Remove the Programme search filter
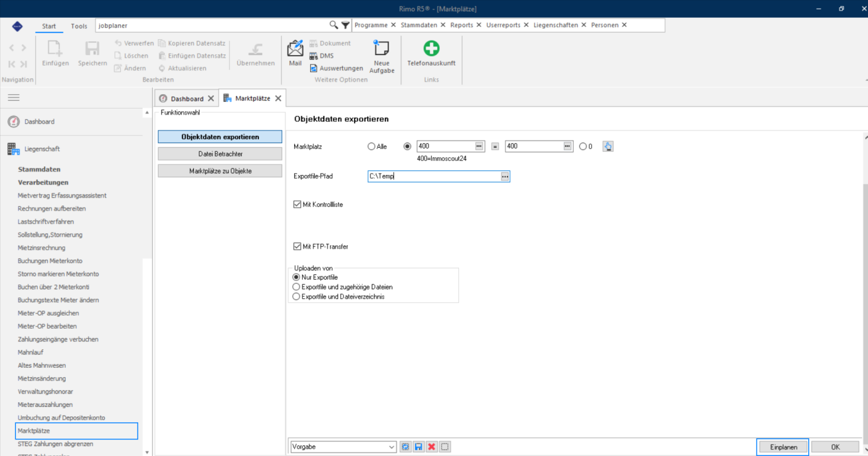The width and height of the screenshot is (868, 456). click(393, 25)
